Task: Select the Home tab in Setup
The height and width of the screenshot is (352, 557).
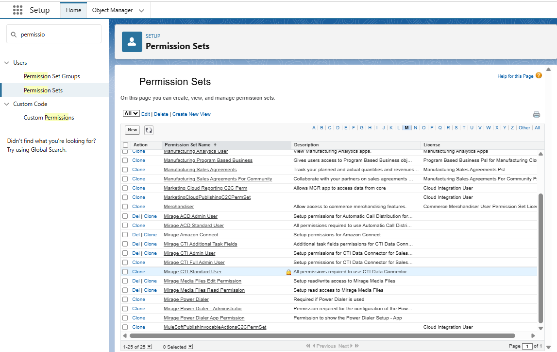Action: pos(73,10)
